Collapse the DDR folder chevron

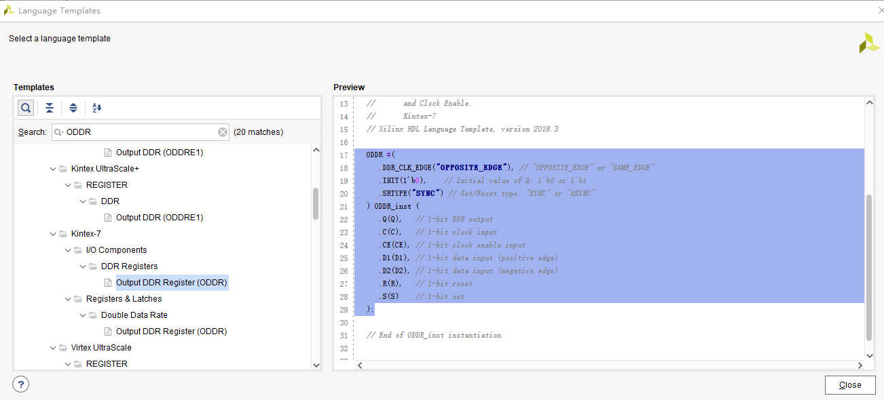click(83, 201)
